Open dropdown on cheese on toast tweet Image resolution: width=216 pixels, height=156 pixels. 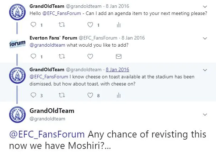point(205,69)
